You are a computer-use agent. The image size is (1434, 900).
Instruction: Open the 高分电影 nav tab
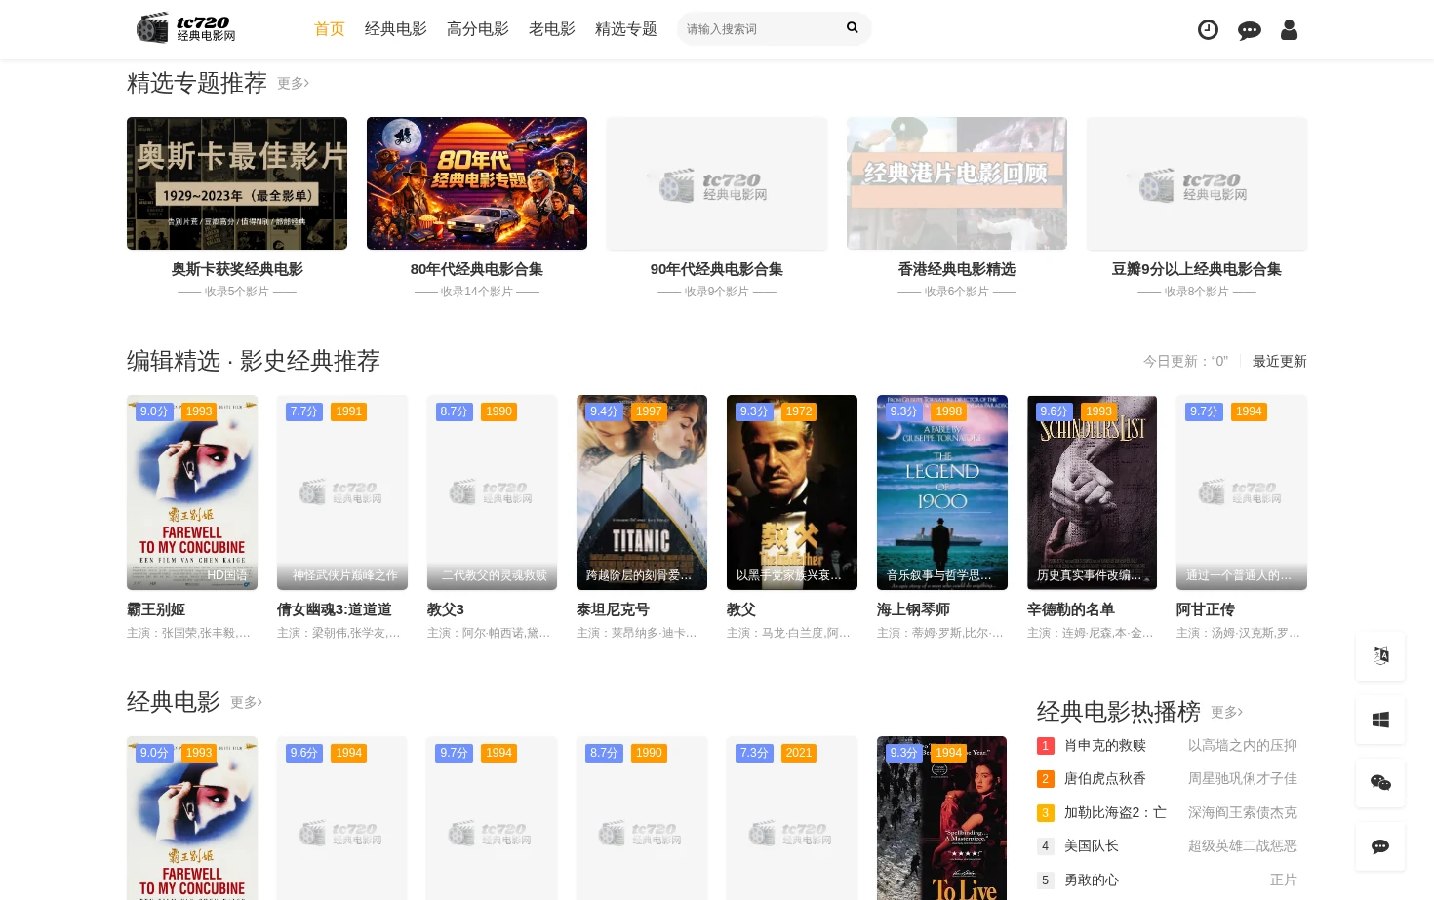[478, 29]
